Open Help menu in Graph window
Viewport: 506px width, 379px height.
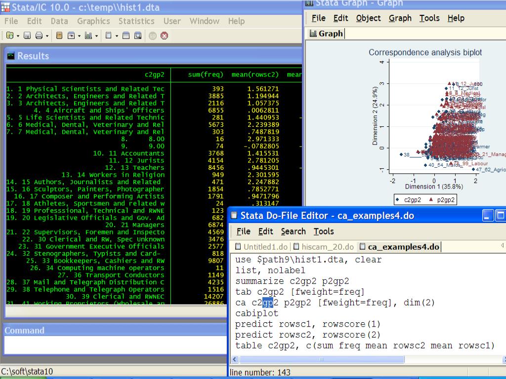pos(456,18)
